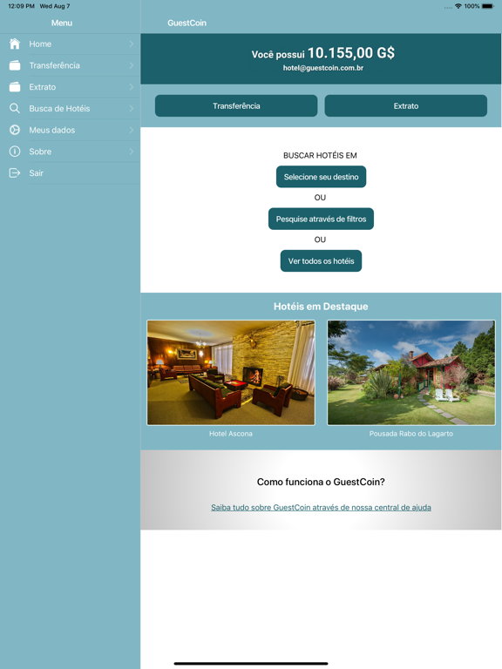The width and height of the screenshot is (502, 669).
Task: Click the large Extrato button
Action: tap(406, 105)
